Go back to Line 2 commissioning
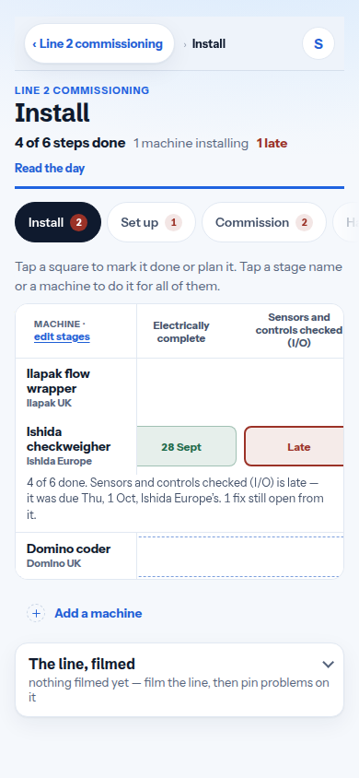This screenshot has height=778, width=359. pos(99,43)
